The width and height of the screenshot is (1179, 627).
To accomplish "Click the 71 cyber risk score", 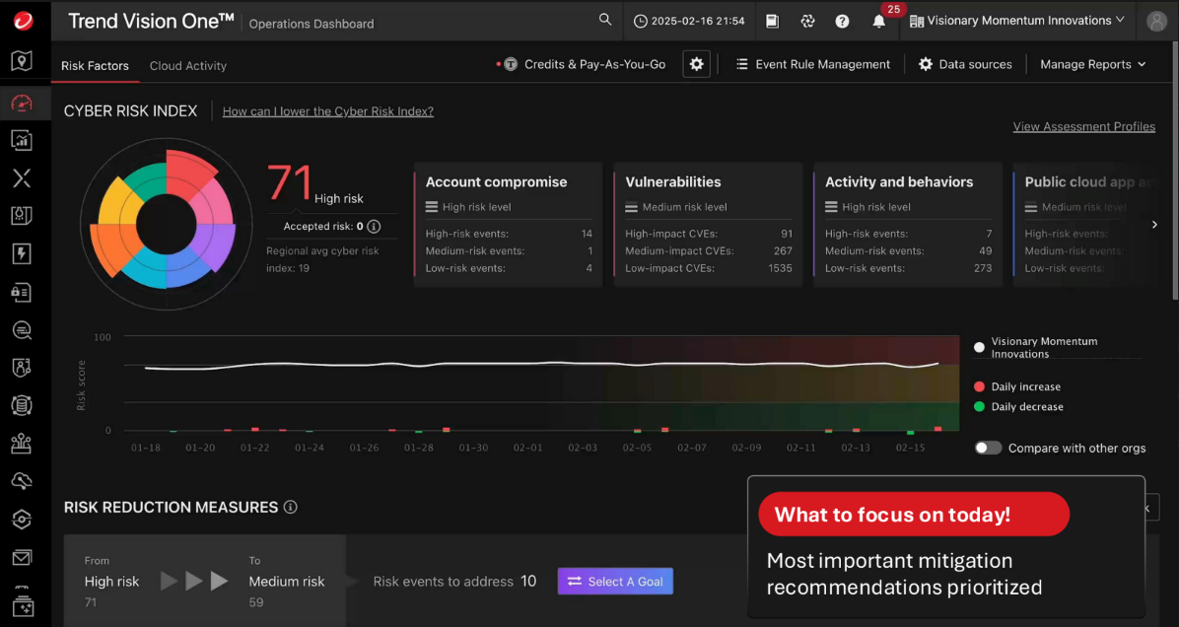I will (289, 182).
